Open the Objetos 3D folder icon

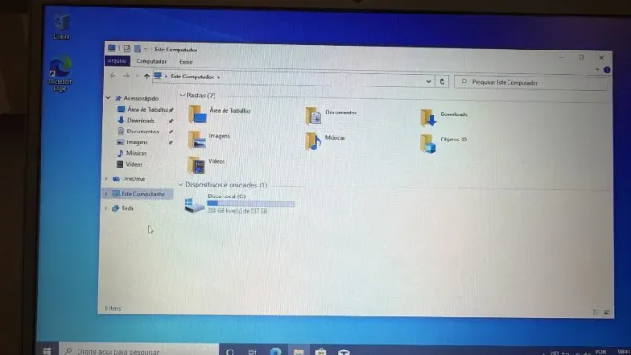428,143
